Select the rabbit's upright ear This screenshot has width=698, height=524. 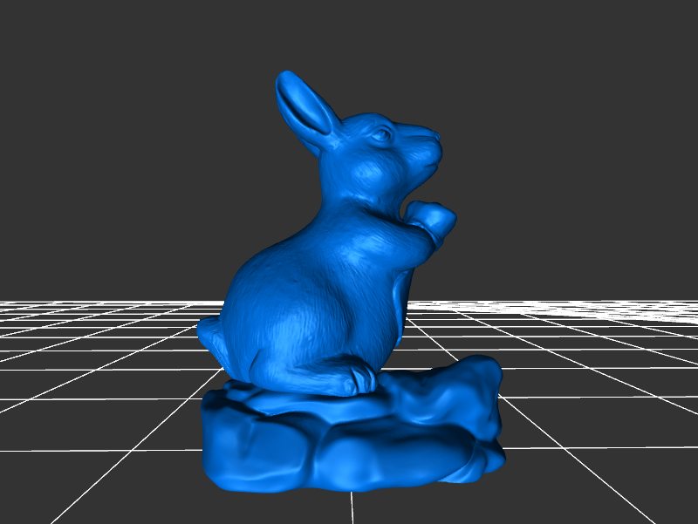point(305,108)
